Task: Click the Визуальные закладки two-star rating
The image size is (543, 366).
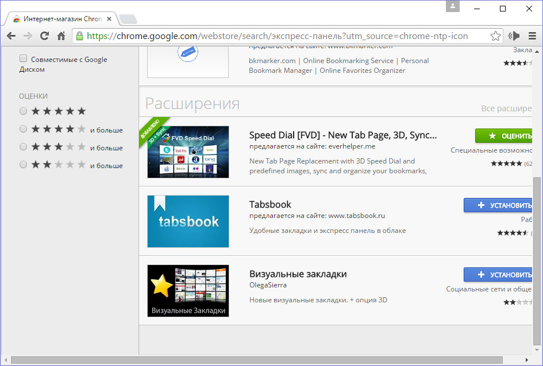Action: (x=518, y=302)
